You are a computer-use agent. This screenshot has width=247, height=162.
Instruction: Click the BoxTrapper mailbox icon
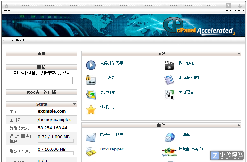pyautogui.click(x=91, y=151)
